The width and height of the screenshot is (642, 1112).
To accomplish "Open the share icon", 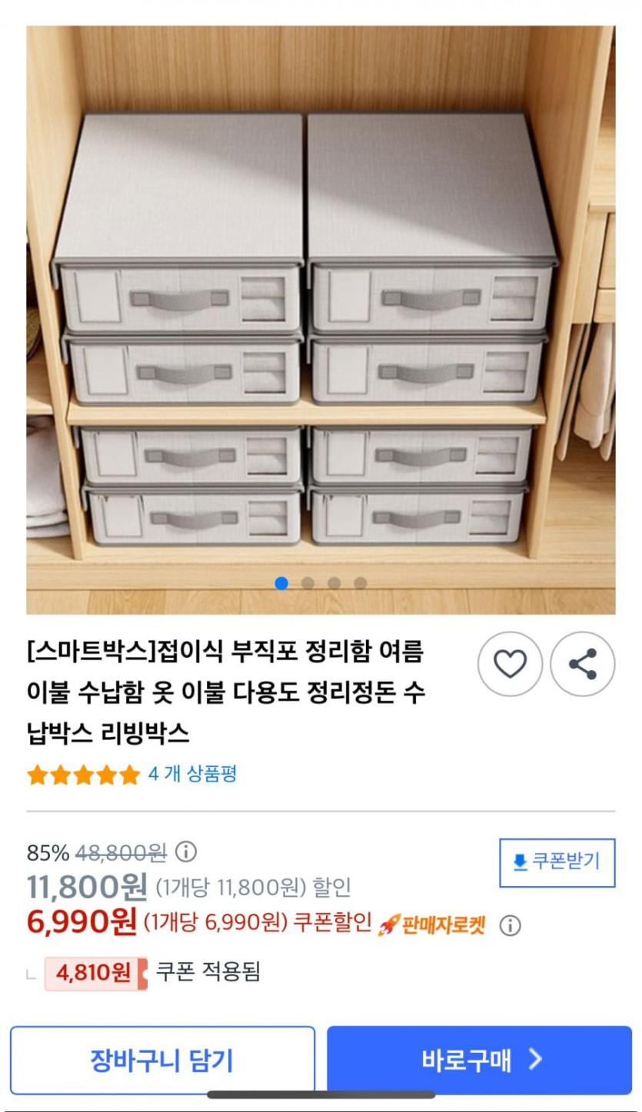I will 583,664.
